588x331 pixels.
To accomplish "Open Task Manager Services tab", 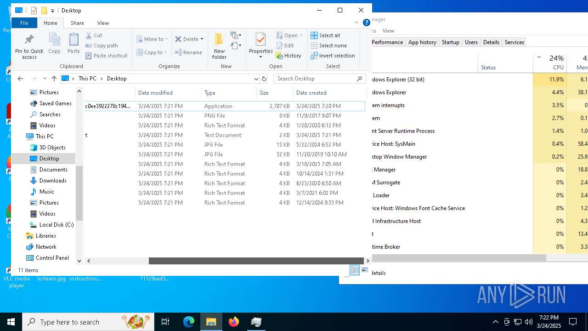I will point(514,42).
